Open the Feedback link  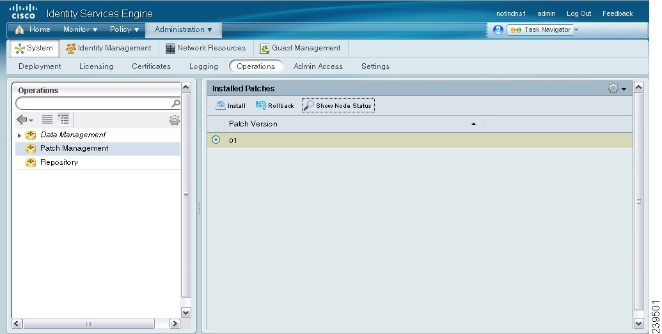point(617,13)
